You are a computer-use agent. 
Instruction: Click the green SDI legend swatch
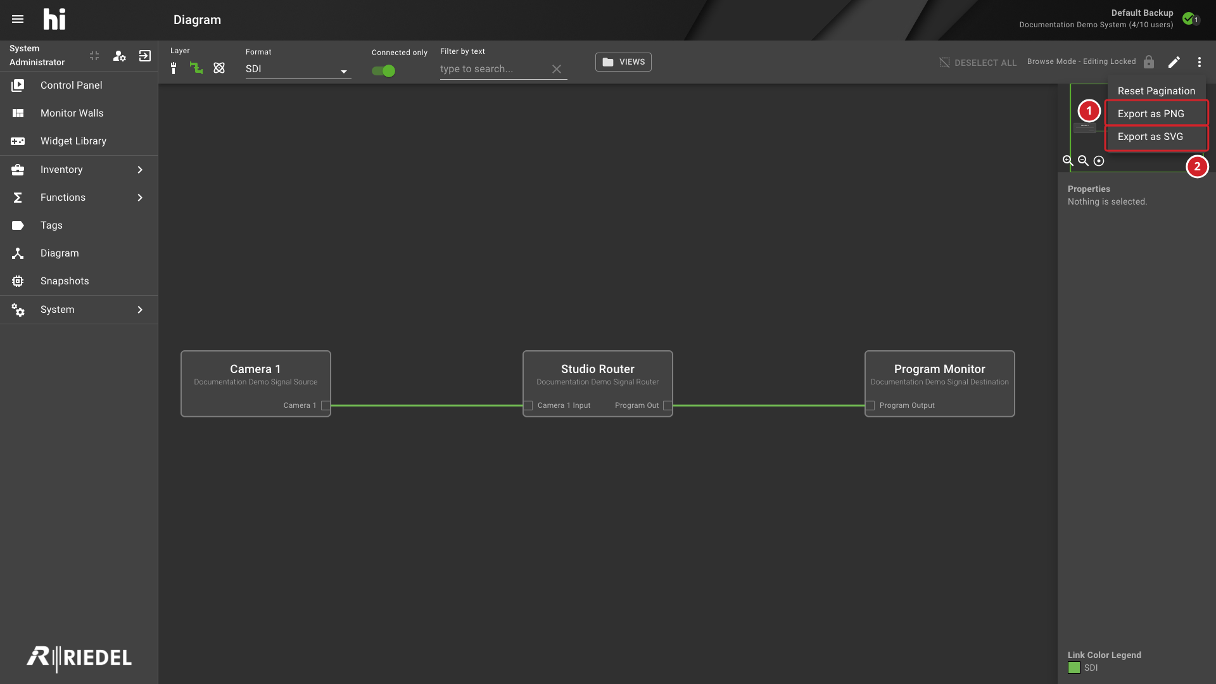tap(1074, 668)
